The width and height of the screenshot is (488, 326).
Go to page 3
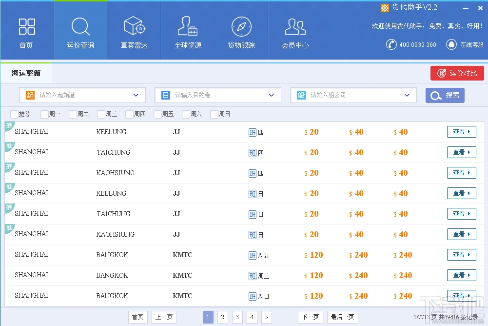[237, 317]
